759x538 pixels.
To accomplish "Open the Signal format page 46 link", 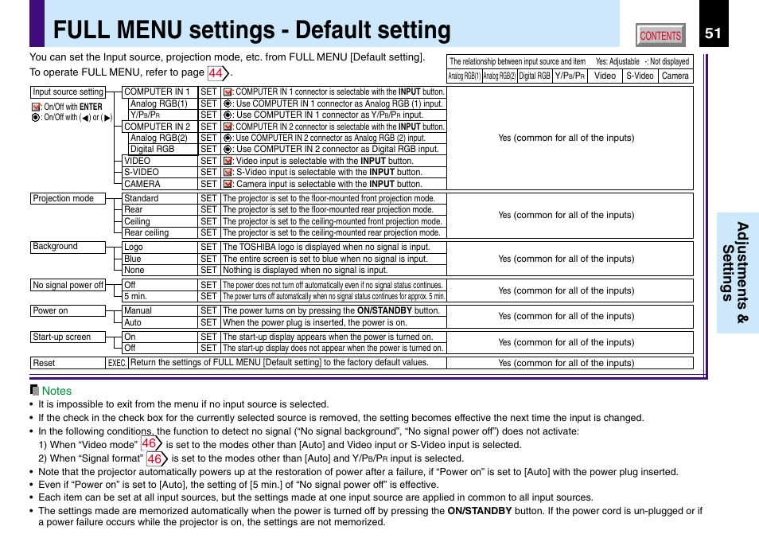I will pos(157,458).
